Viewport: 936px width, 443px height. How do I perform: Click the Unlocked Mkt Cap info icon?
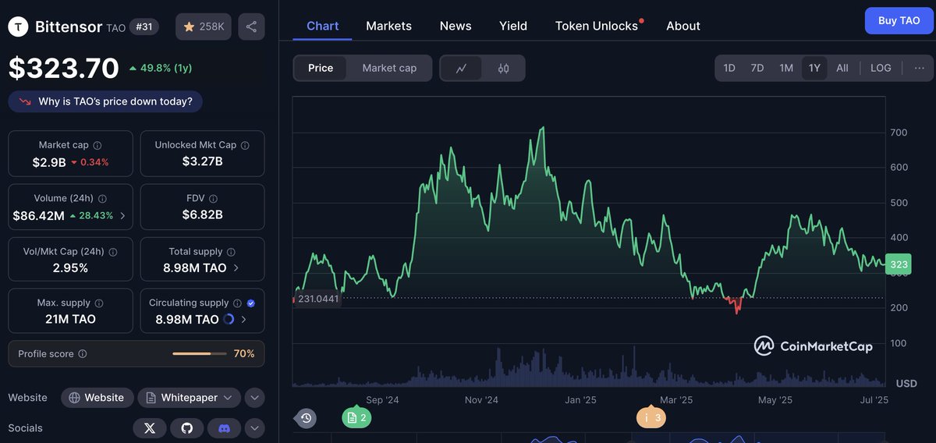(x=245, y=145)
